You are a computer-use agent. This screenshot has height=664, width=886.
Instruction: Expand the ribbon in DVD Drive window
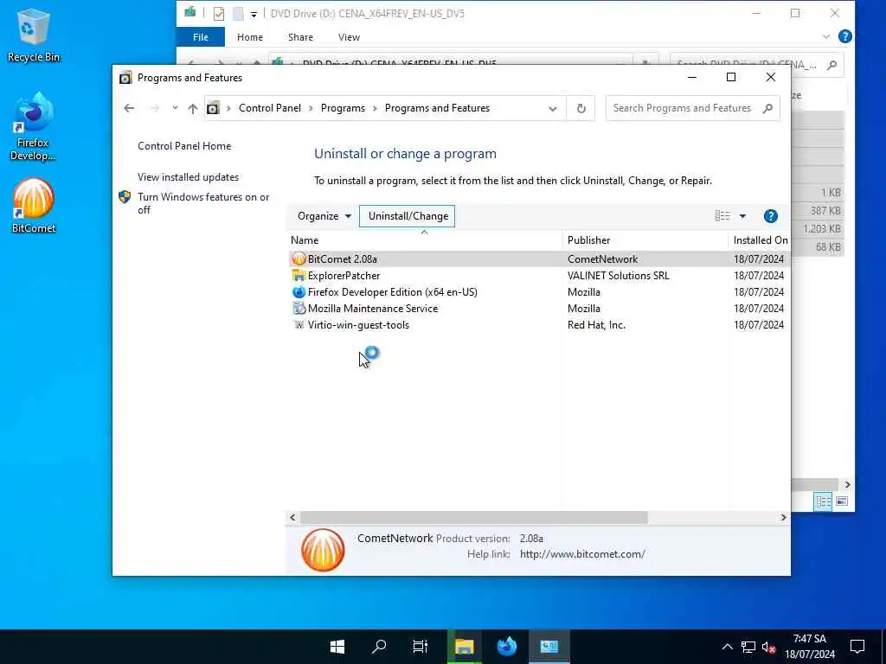(x=826, y=36)
